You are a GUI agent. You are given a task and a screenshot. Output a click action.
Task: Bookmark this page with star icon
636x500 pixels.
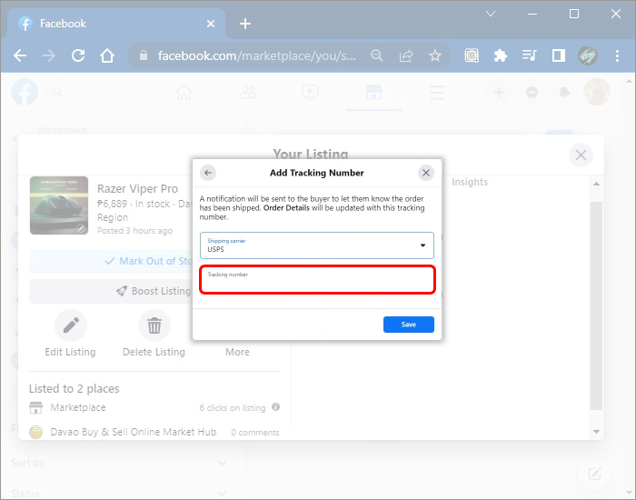[435, 55]
